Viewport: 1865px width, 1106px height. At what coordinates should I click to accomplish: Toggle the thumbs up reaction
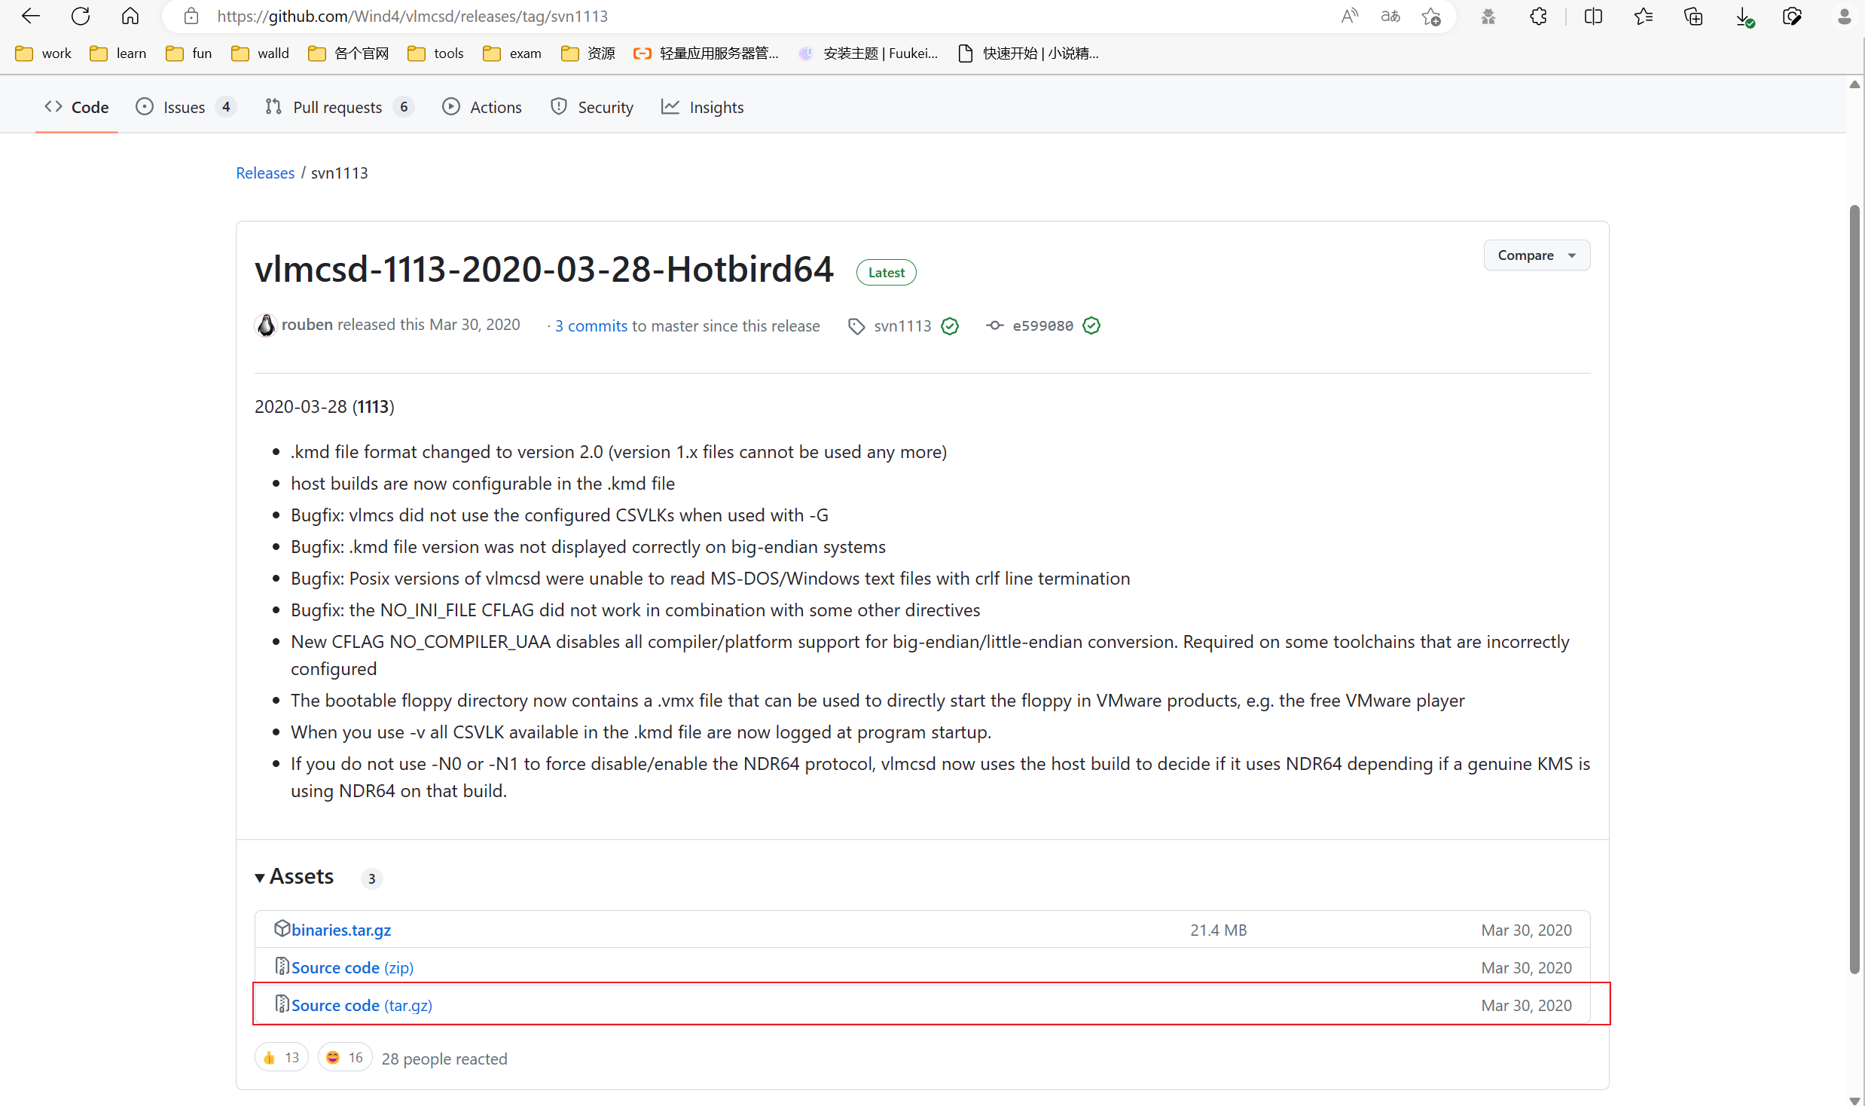point(281,1057)
